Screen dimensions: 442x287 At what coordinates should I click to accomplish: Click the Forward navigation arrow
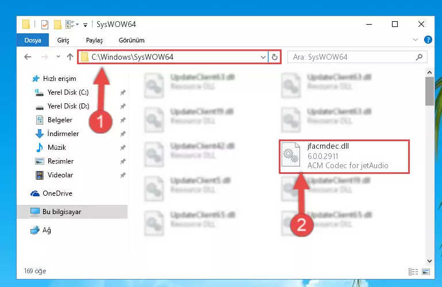coord(44,57)
